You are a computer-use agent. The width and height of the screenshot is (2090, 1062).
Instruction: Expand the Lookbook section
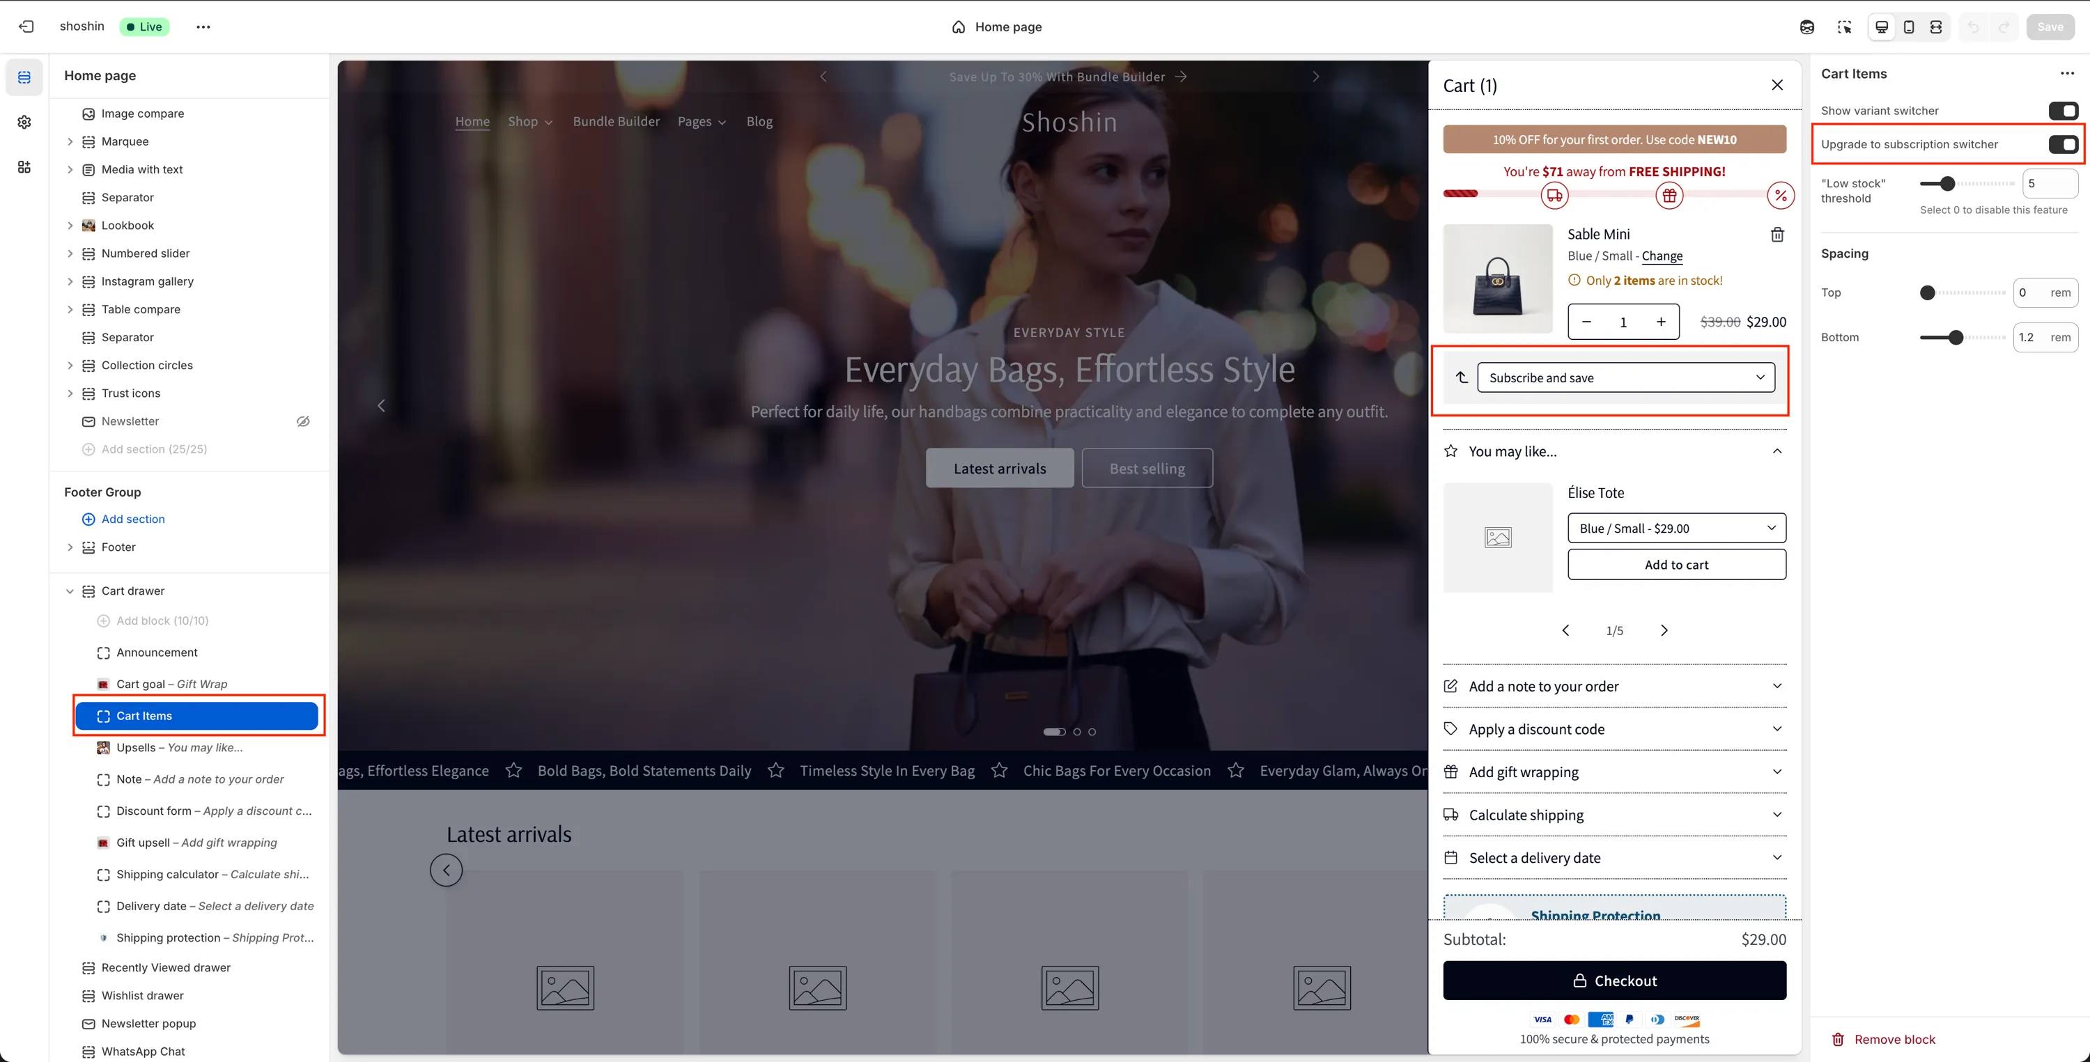70,226
